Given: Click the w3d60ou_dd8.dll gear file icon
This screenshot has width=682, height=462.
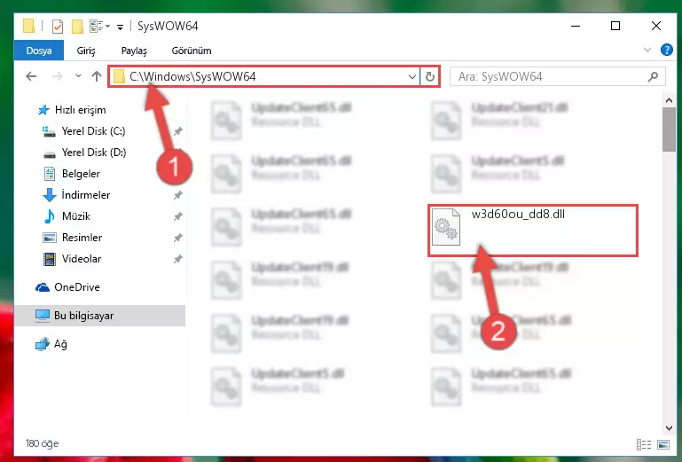Looking at the screenshot, I should point(446,227).
